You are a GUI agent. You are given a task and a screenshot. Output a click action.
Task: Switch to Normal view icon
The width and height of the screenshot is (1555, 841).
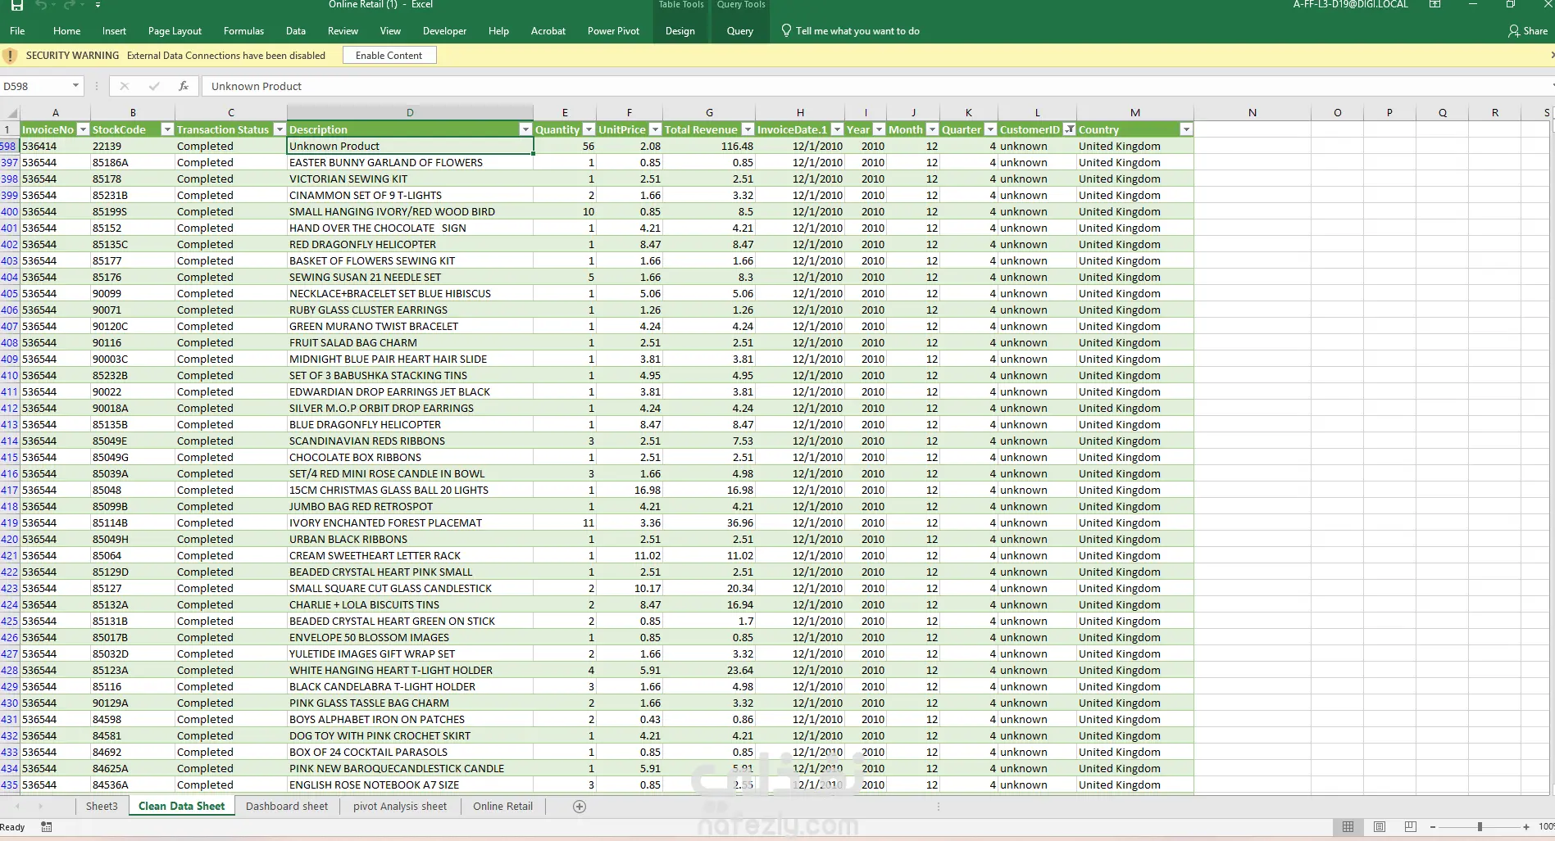(x=1348, y=827)
